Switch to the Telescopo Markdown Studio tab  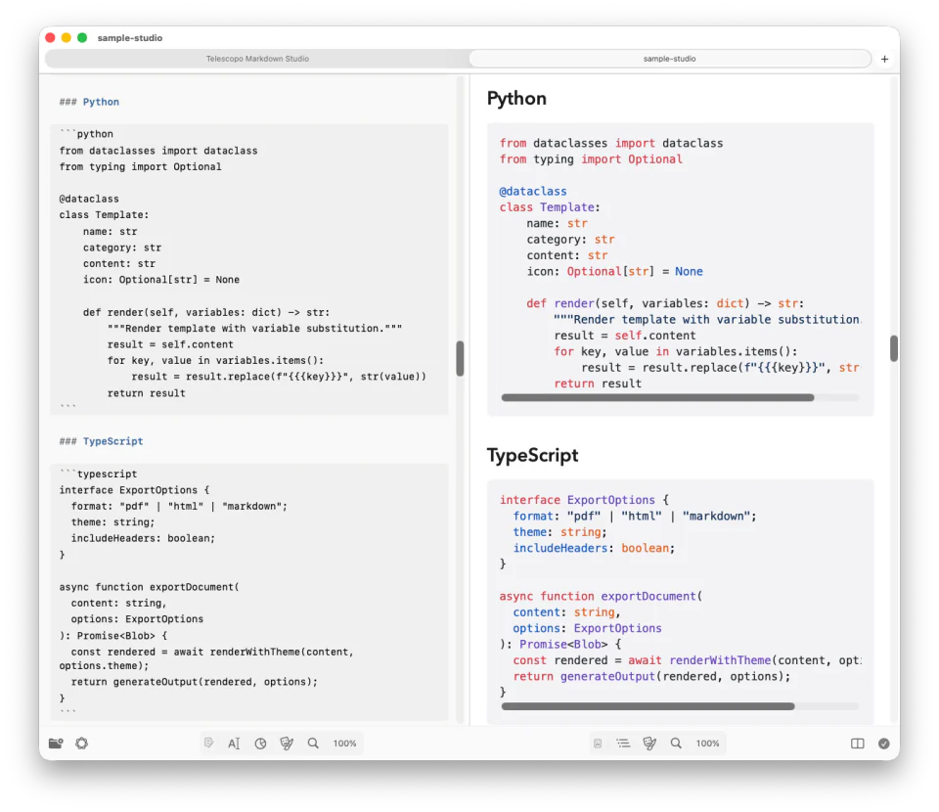tap(257, 59)
